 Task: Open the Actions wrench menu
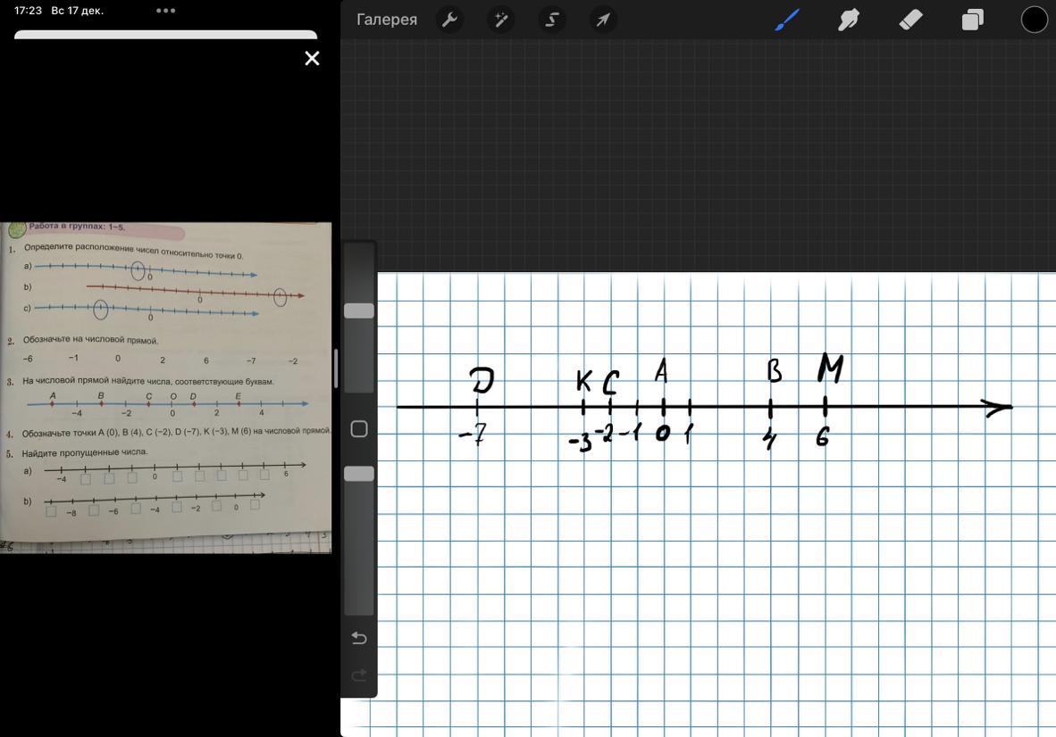(449, 20)
